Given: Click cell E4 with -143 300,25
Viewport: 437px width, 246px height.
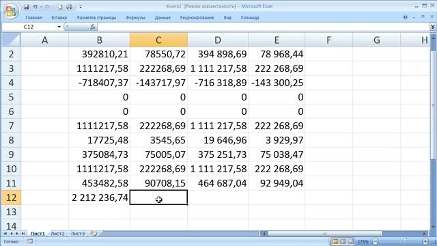Looking at the screenshot, I should (x=277, y=83).
